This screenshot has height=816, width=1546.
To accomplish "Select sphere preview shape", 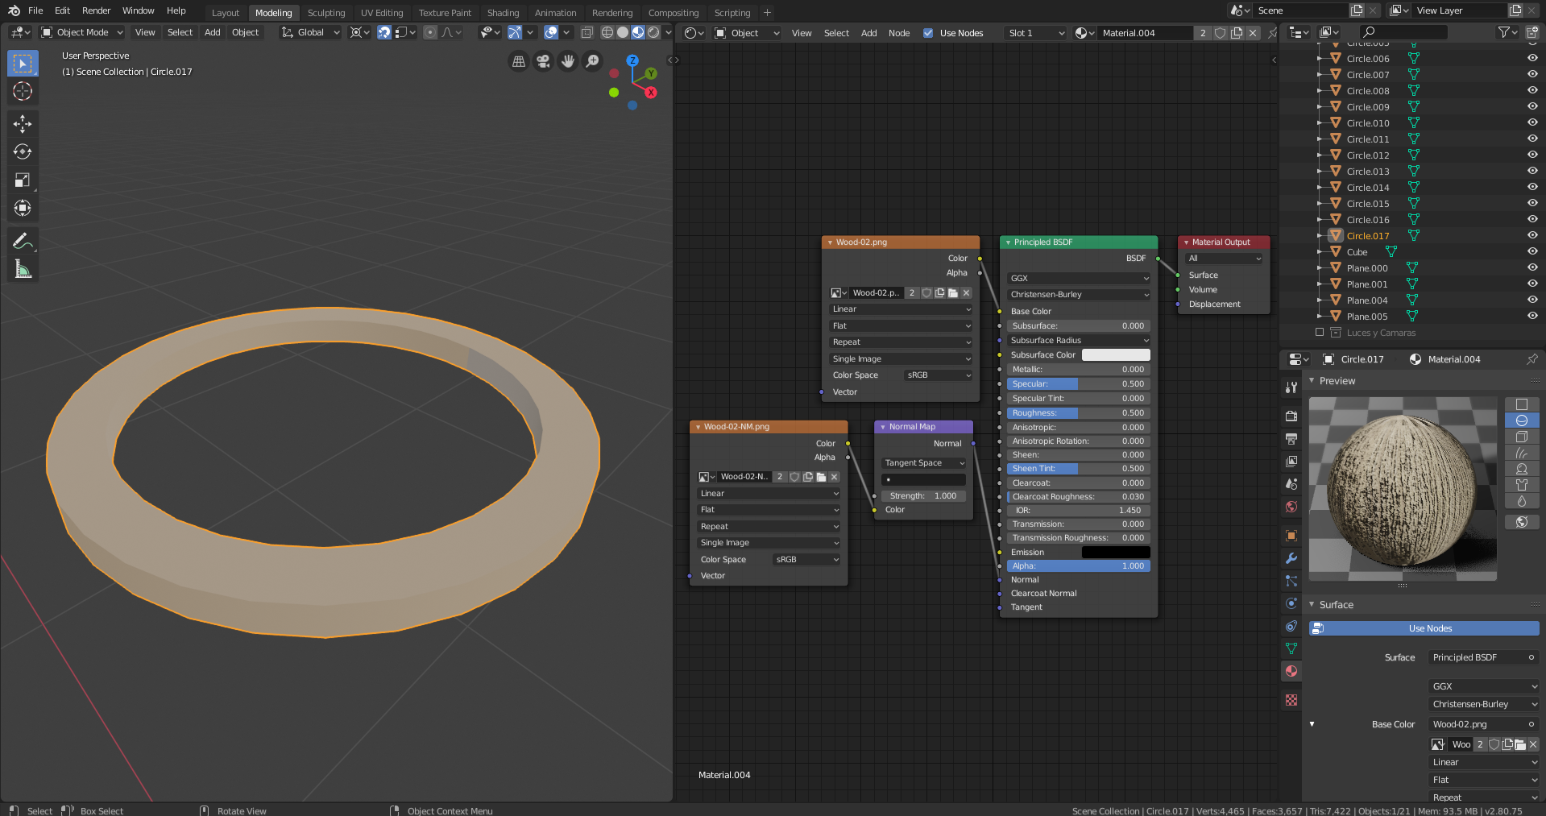I will 1522,420.
